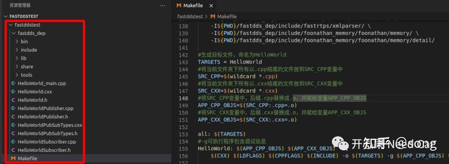This screenshot has width=449, height=164.
Task: Open HelloWorldPubSubTypes.h file
Action: pyautogui.click(x=47, y=133)
